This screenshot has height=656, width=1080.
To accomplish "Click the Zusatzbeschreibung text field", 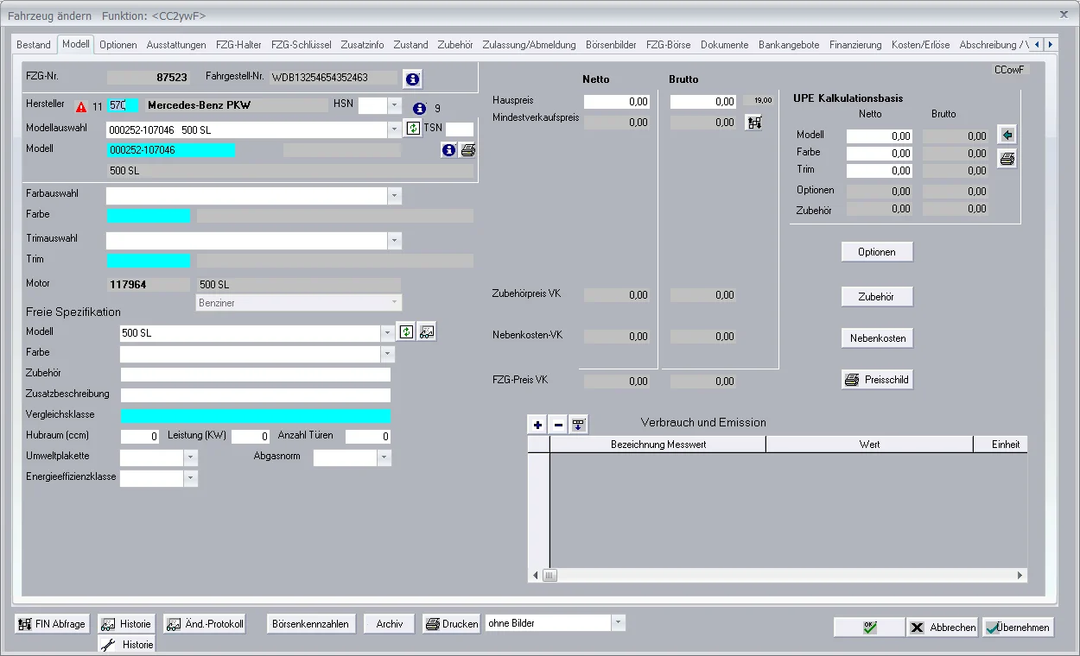I will coord(256,395).
